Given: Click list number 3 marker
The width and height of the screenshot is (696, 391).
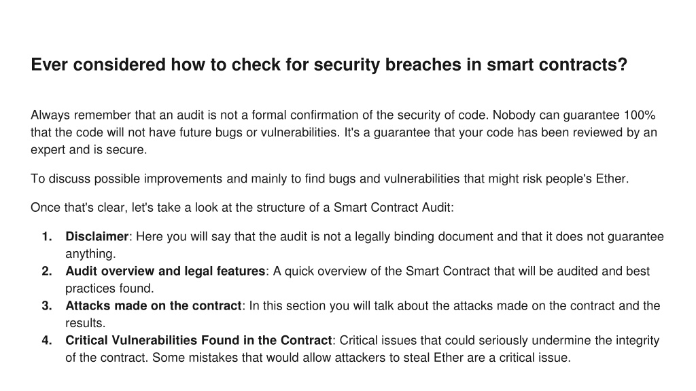Looking at the screenshot, I should (x=47, y=305).
